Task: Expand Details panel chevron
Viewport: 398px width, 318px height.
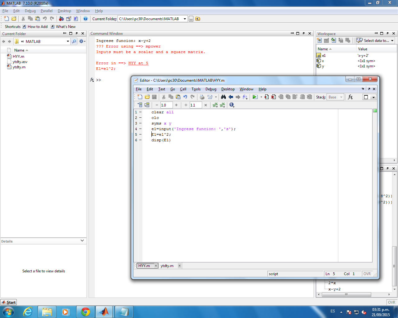Action: pos(82,241)
